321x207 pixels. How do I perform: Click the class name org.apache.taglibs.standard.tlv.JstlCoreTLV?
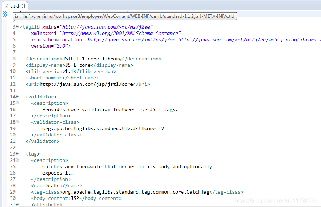(x=103, y=128)
